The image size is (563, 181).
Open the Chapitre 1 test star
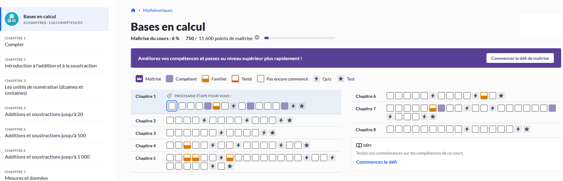click(x=302, y=106)
